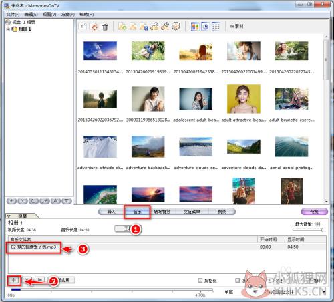334x302 pixels.
Task: Click the disc capacity usage bar
Action: click(x=112, y=290)
